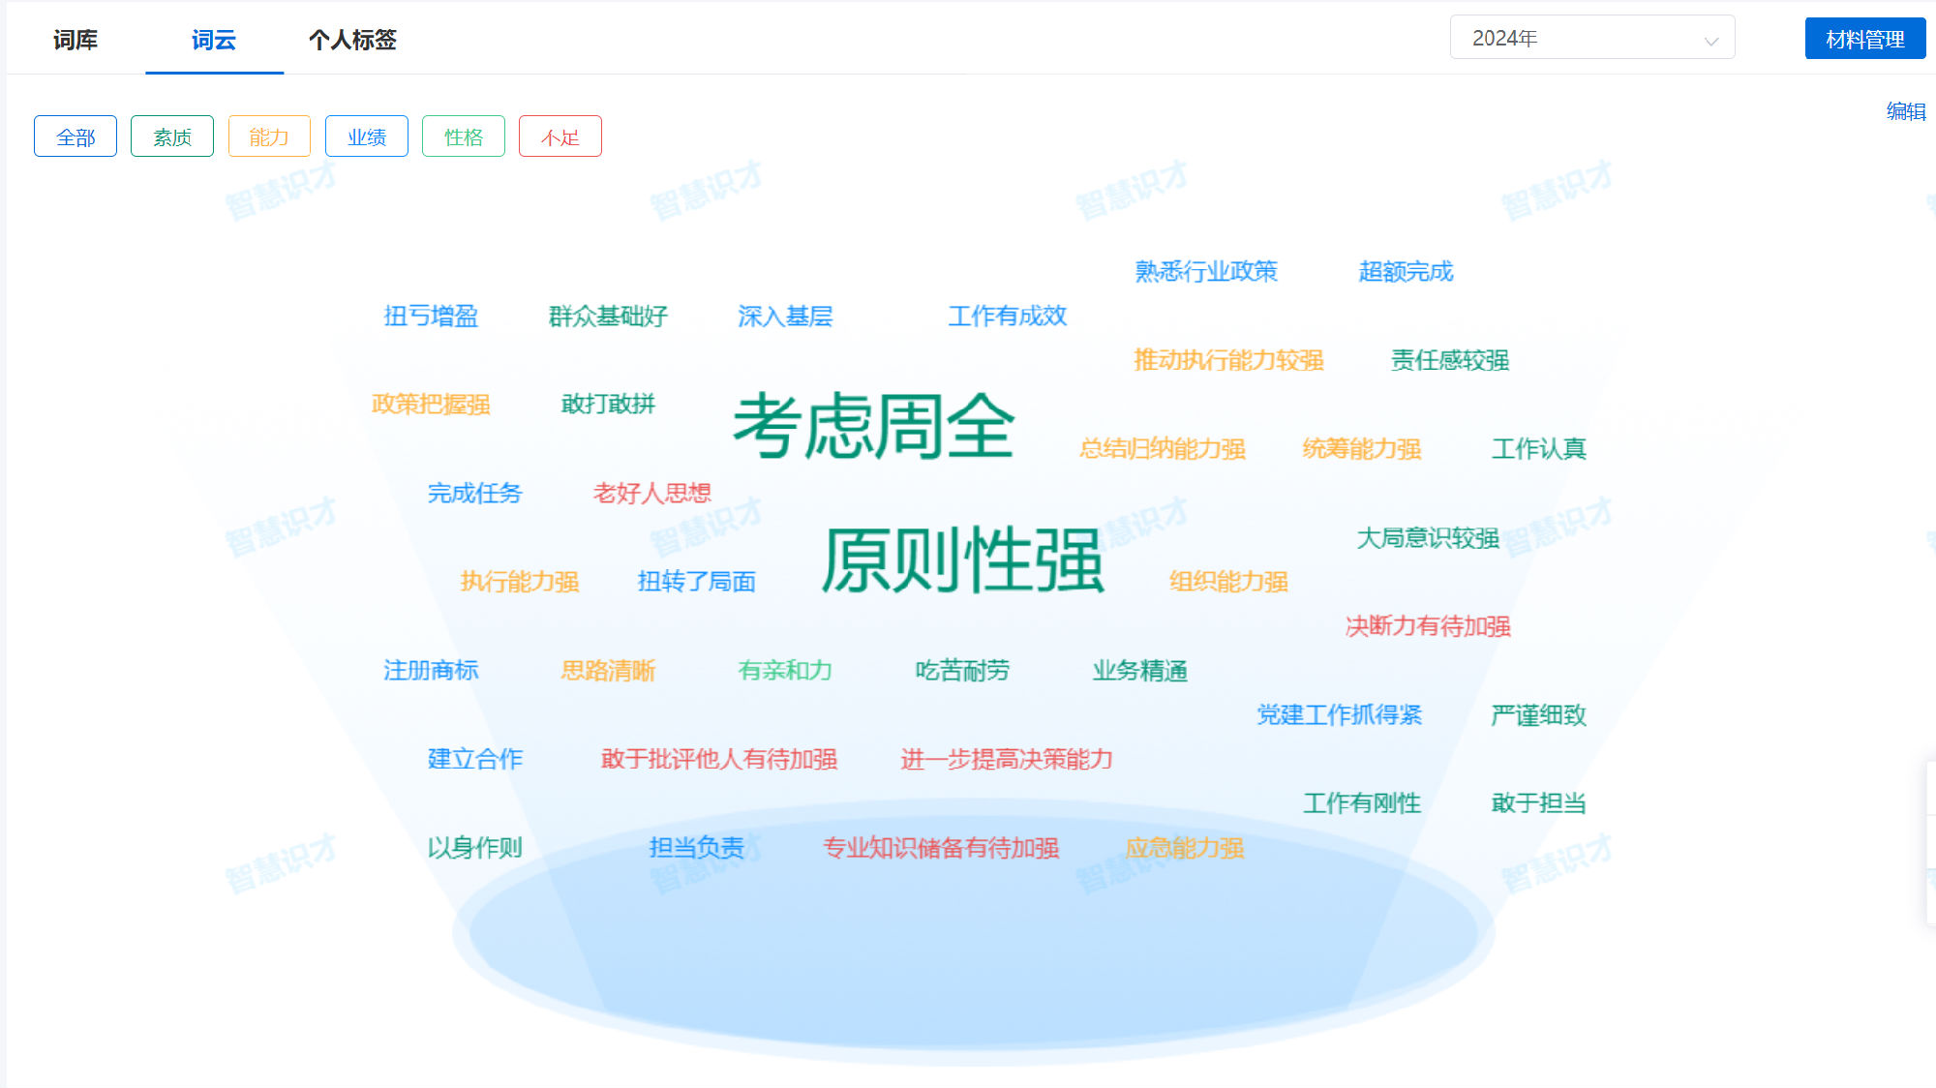Switch to the 个人标签 tab
Image resolution: width=1936 pixels, height=1088 pixels.
pos(352,41)
